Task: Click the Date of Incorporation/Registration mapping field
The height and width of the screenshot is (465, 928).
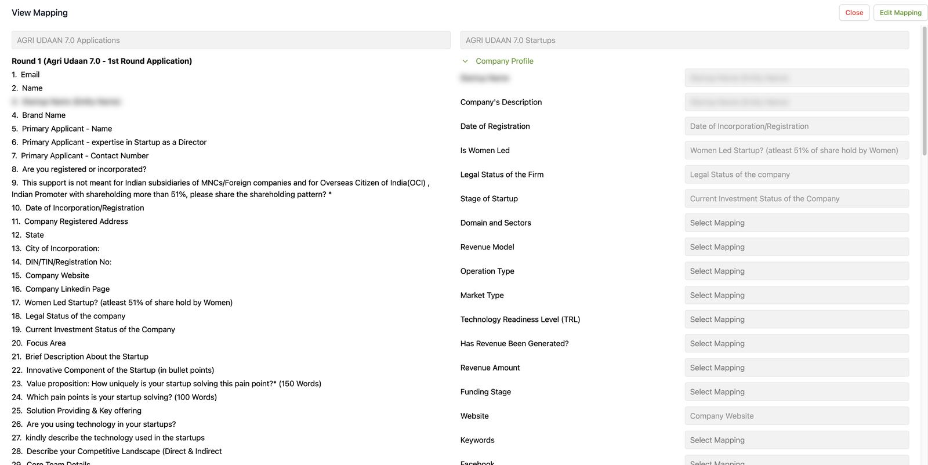Action: click(x=796, y=126)
